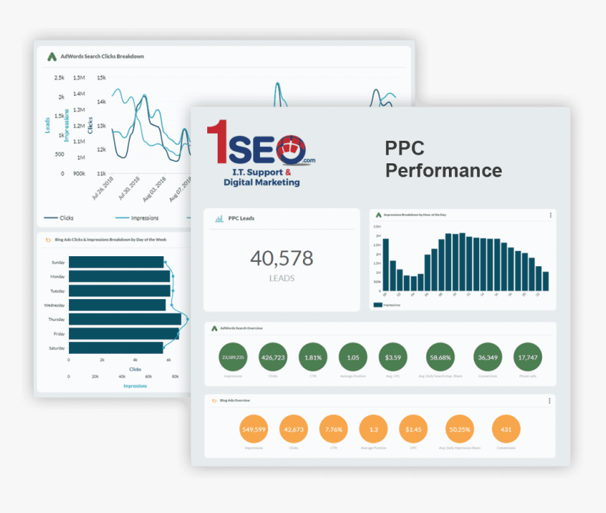Click the AdWords icon beside Search Clicks Breakdown
The height and width of the screenshot is (513, 606).
coord(51,57)
